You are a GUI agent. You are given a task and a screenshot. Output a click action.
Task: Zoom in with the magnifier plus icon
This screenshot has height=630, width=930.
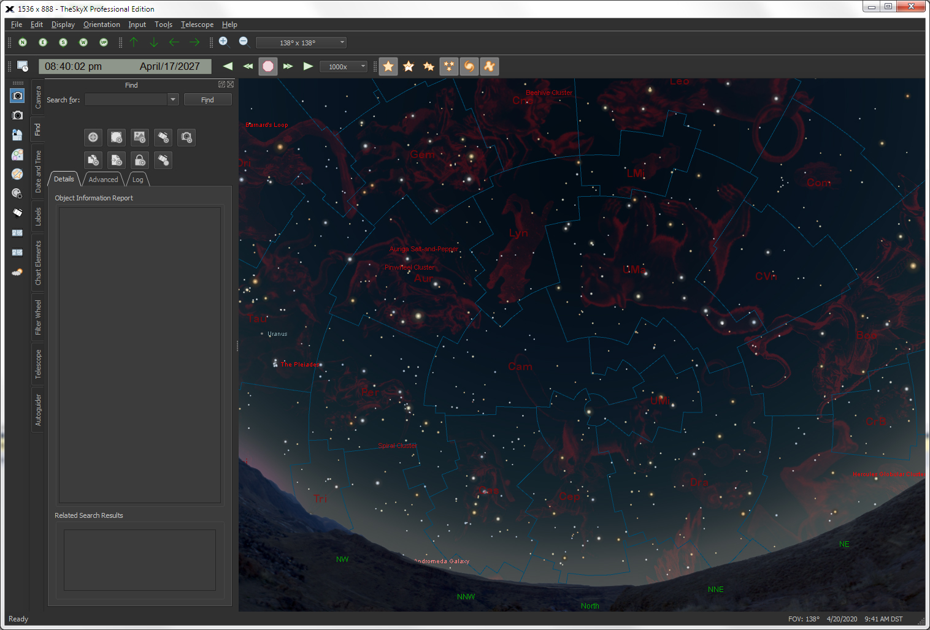224,42
